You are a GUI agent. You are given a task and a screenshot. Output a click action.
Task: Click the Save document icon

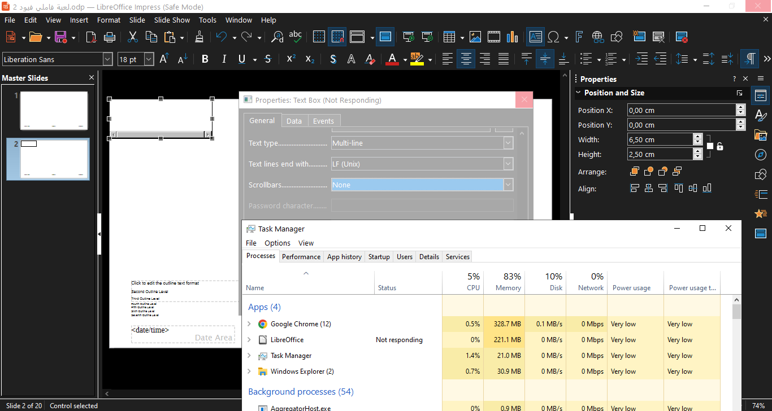[x=60, y=37]
